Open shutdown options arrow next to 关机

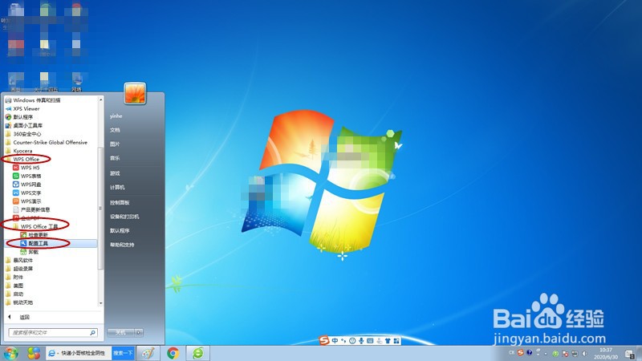[x=139, y=332]
